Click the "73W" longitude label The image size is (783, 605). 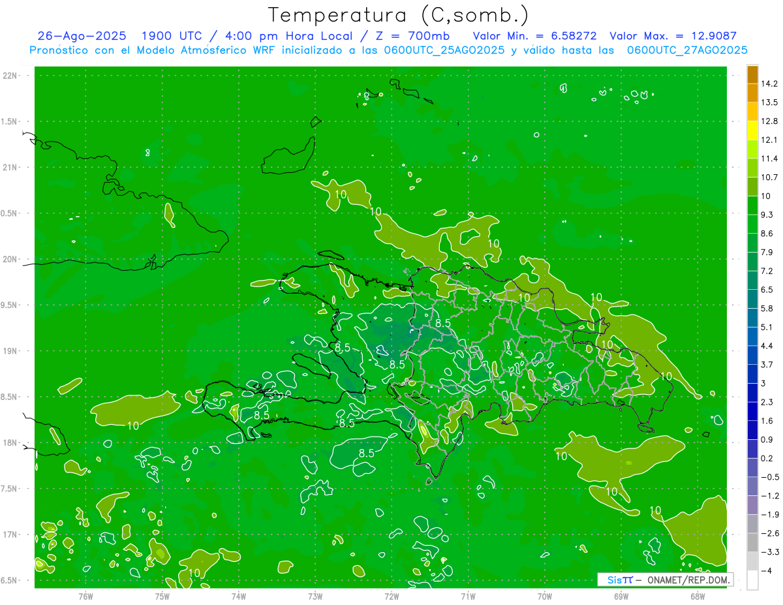pos(315,596)
